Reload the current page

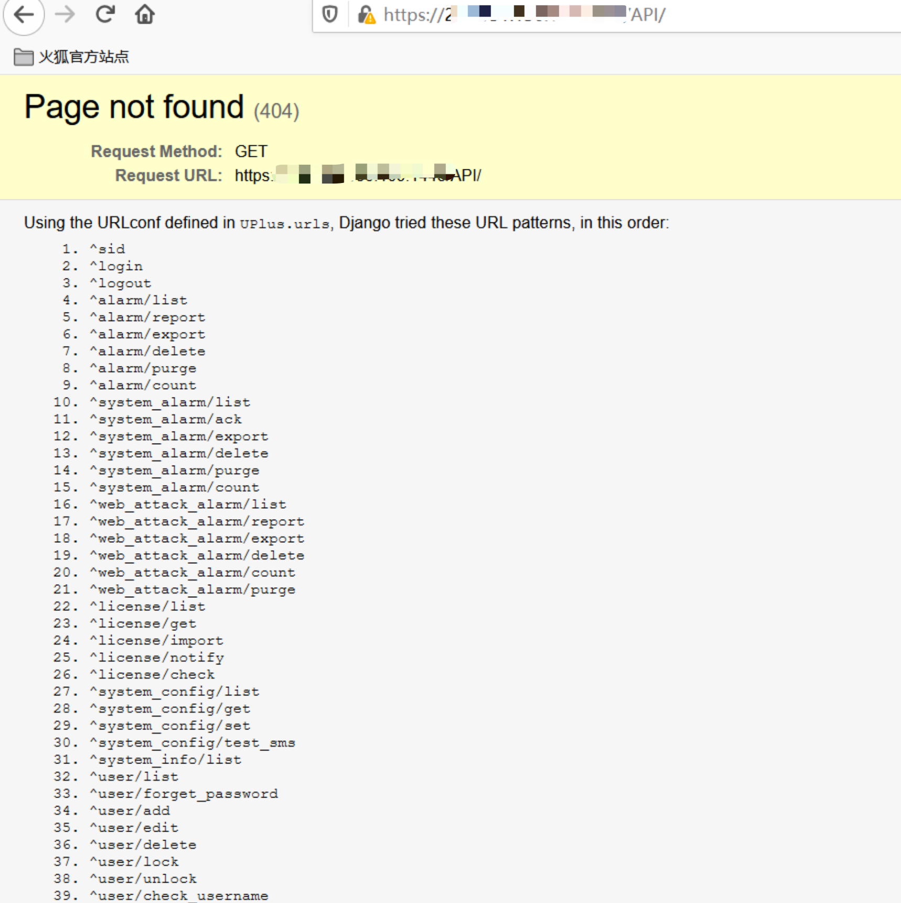coord(105,15)
